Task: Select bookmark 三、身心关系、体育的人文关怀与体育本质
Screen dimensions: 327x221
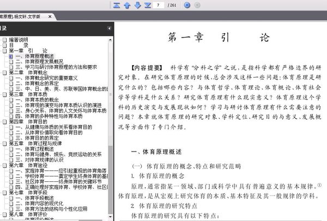Action: [61, 111]
